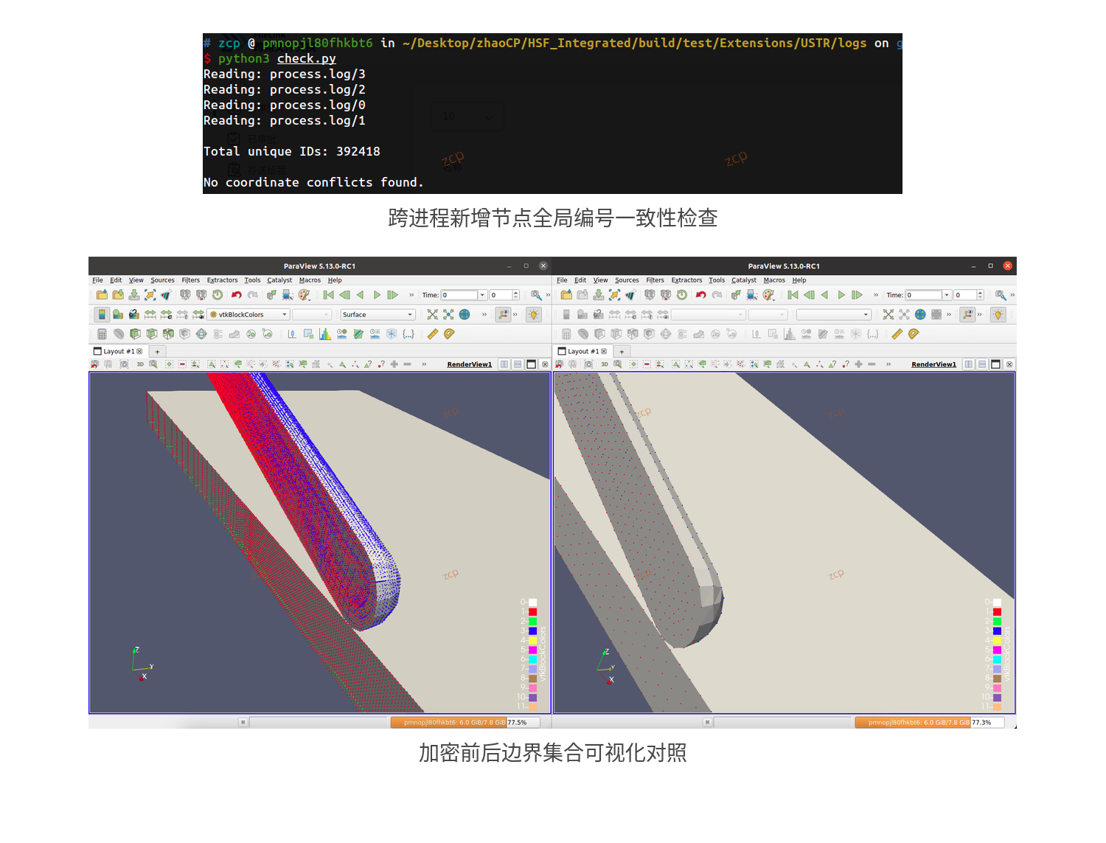Click Play button in left ParaView window
Viewport: 1106px width, 843px height.
tap(377, 295)
